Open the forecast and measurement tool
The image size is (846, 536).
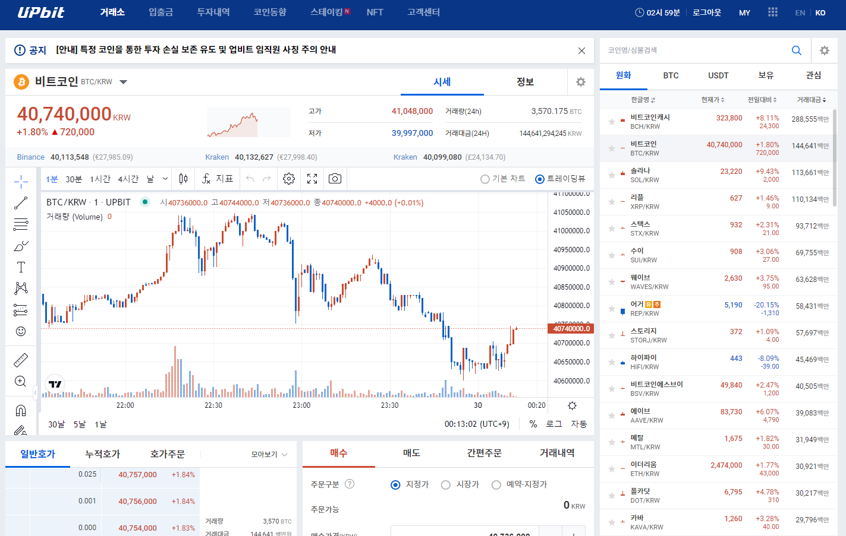coord(21,310)
